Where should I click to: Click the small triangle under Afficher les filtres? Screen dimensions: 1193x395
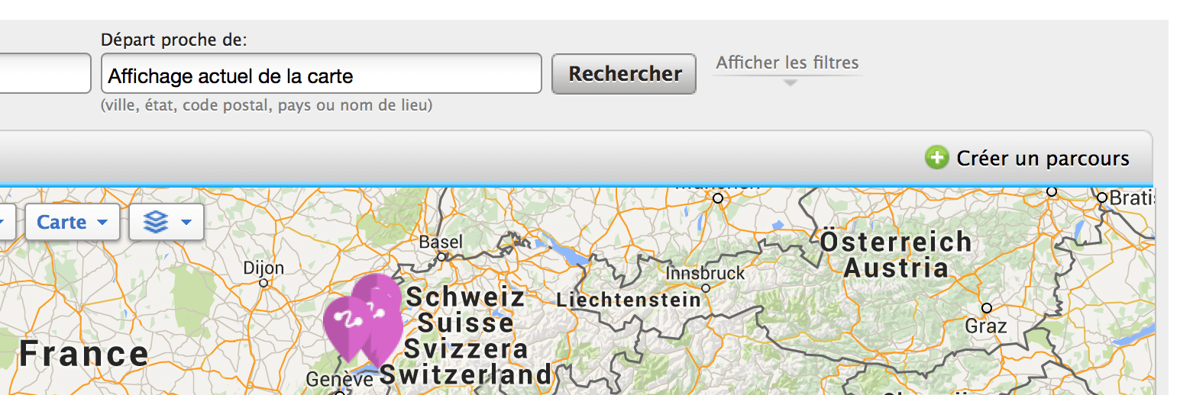point(790,82)
